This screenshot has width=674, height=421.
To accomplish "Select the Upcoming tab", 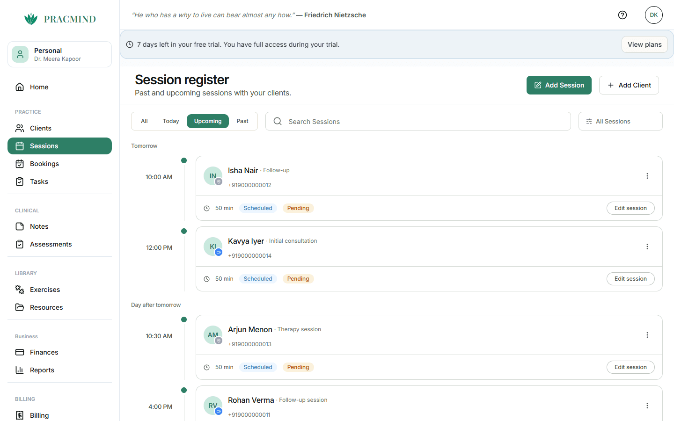I will (208, 121).
